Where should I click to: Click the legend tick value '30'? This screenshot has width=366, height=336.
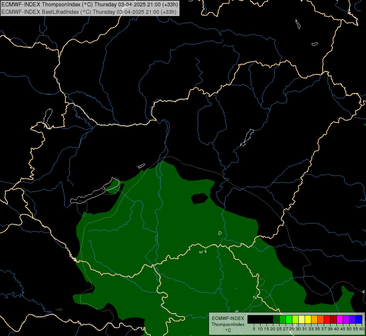[x=298, y=329]
